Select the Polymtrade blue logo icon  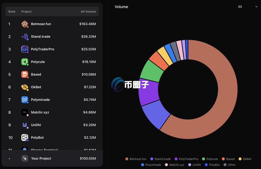pos(25,100)
